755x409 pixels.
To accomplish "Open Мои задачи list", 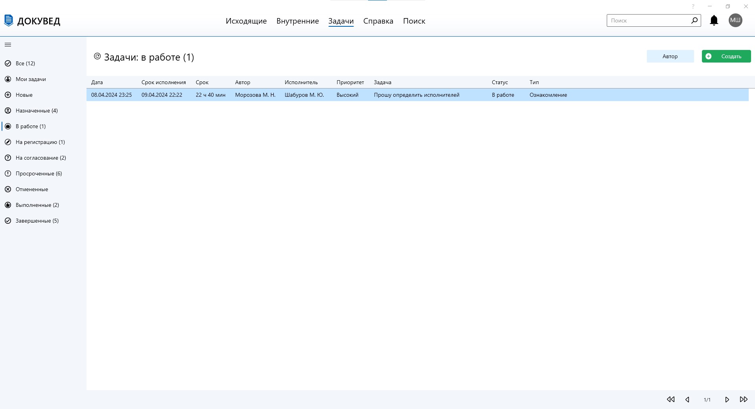I will point(31,79).
